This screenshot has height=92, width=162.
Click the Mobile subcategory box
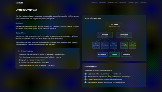pos(113,45)
